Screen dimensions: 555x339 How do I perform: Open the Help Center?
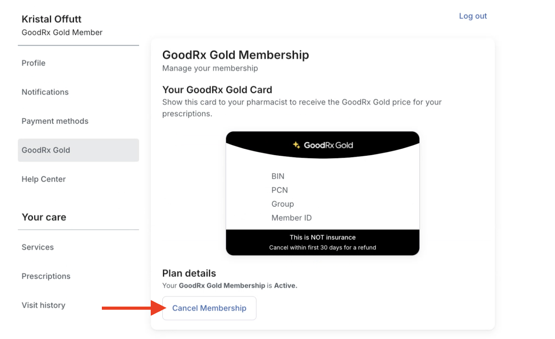coord(43,179)
